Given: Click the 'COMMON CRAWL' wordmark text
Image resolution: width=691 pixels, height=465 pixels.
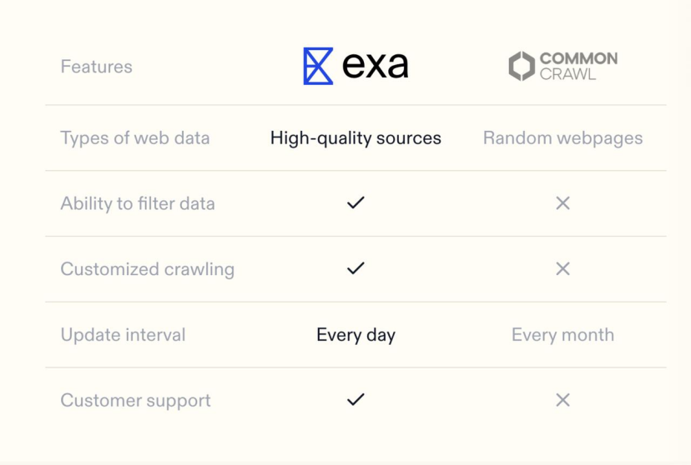Looking at the screenshot, I should click(578, 66).
